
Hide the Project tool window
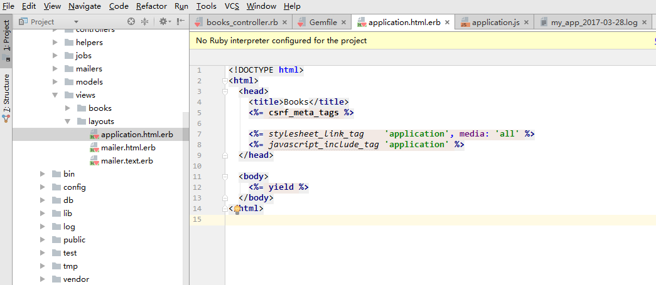(x=180, y=22)
